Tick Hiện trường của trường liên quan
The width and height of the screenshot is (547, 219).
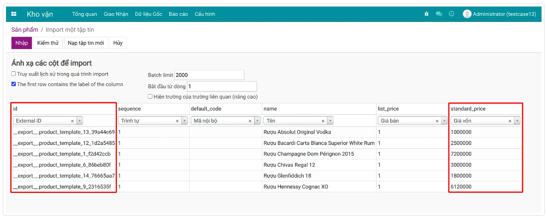click(x=150, y=96)
